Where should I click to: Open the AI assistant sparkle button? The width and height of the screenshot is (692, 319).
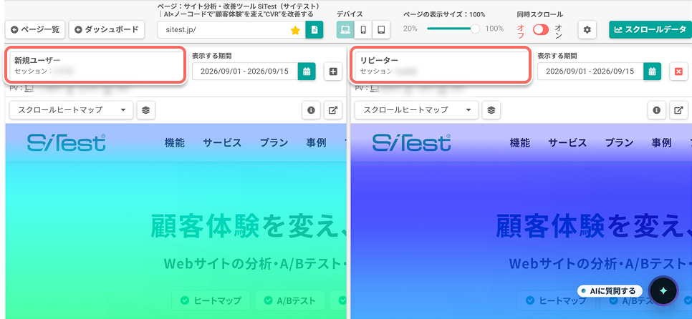pyautogui.click(x=663, y=291)
